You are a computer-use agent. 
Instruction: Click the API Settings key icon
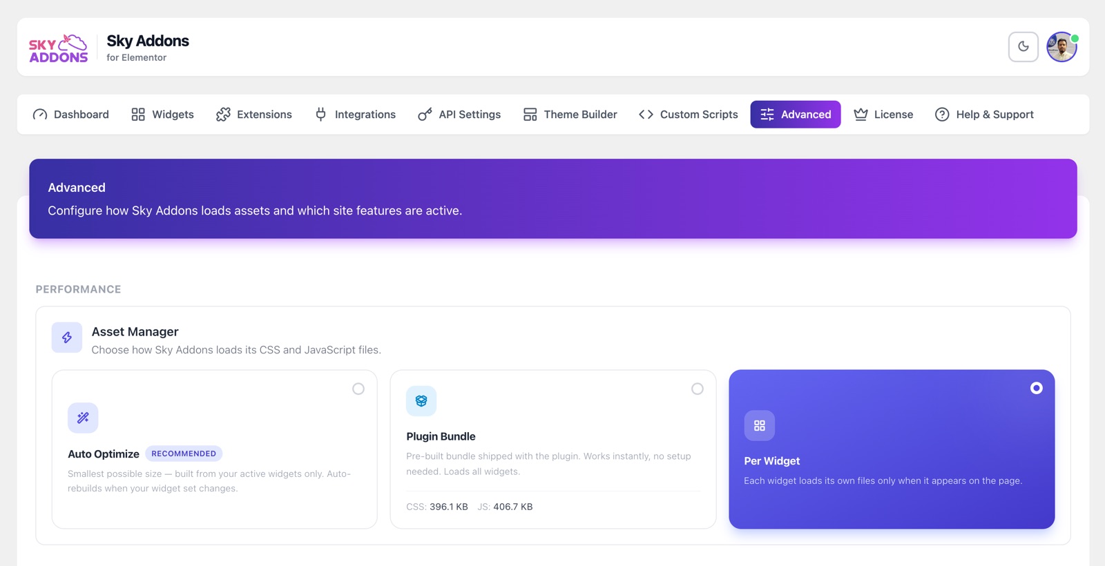tap(425, 115)
